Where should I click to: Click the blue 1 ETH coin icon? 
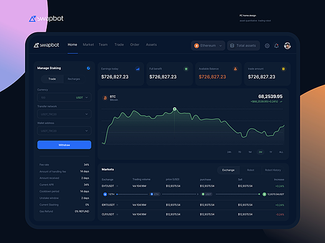pos(105,194)
